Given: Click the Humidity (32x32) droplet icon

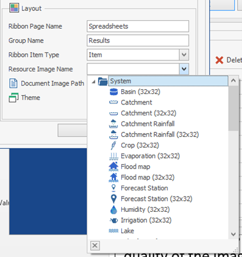Looking at the screenshot, I should click(x=113, y=209).
